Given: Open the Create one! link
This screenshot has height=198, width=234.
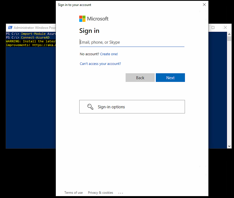Looking at the screenshot, I should (x=109, y=54).
